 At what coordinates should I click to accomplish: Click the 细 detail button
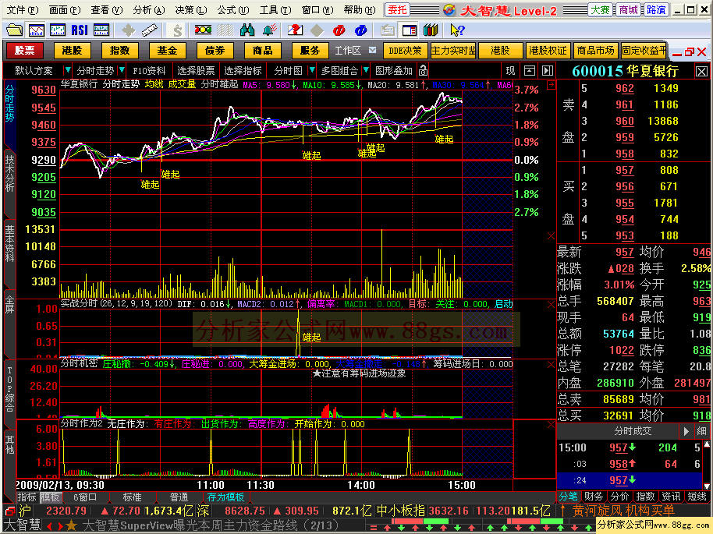point(701,431)
